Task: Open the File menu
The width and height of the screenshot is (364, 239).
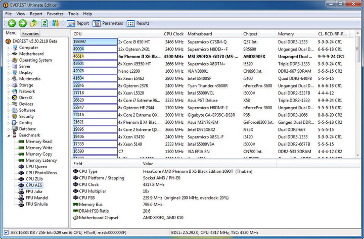Action: click(x=9, y=14)
